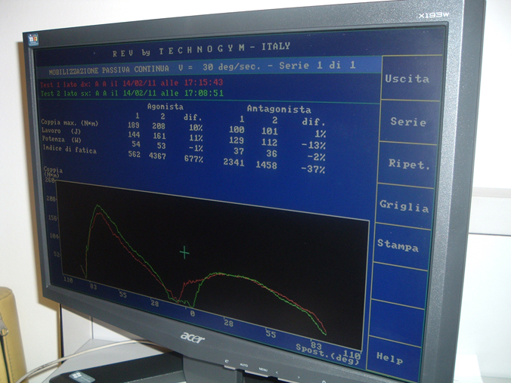Print using the Stampa button

click(x=401, y=246)
